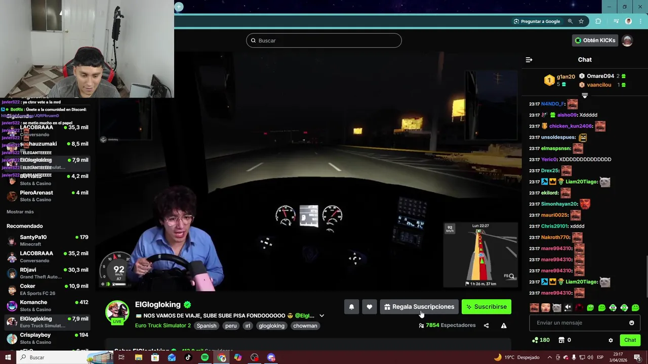Open the browser media control icon
This screenshot has width=648, height=364.
(x=616, y=21)
